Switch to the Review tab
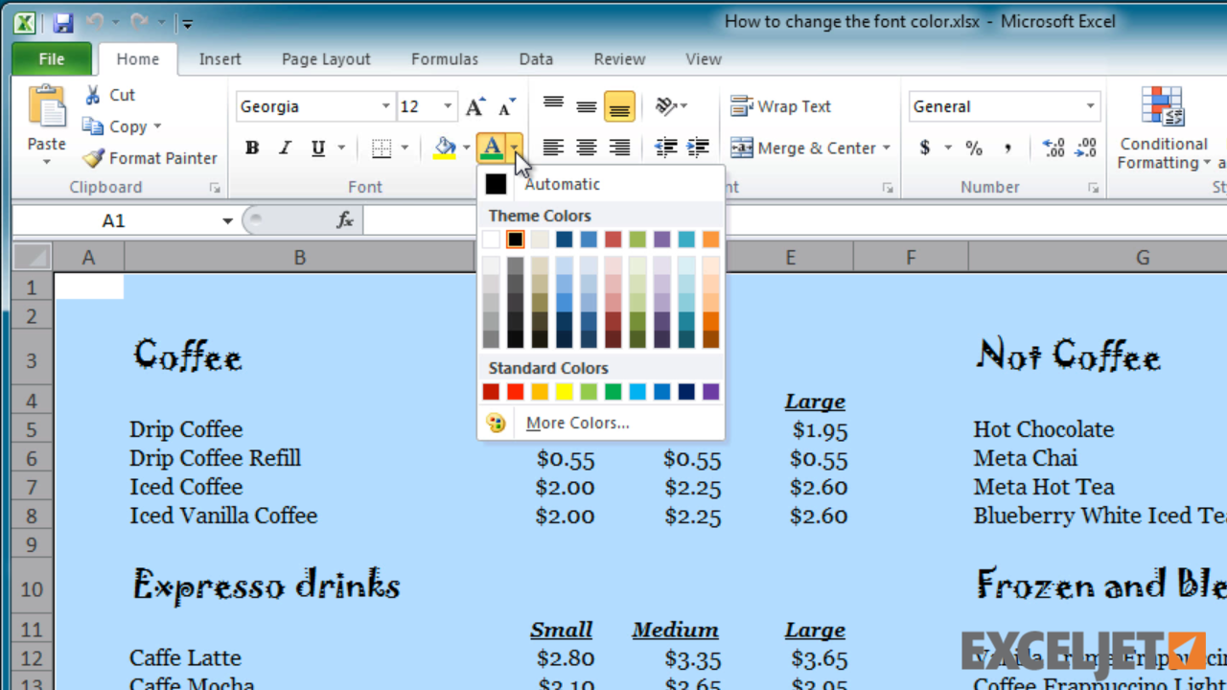This screenshot has width=1227, height=690. (619, 58)
